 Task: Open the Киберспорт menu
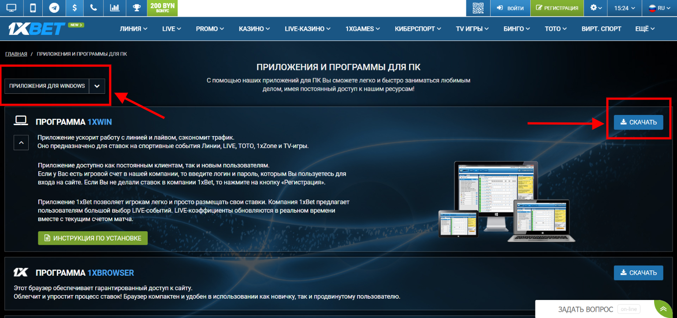(x=417, y=29)
